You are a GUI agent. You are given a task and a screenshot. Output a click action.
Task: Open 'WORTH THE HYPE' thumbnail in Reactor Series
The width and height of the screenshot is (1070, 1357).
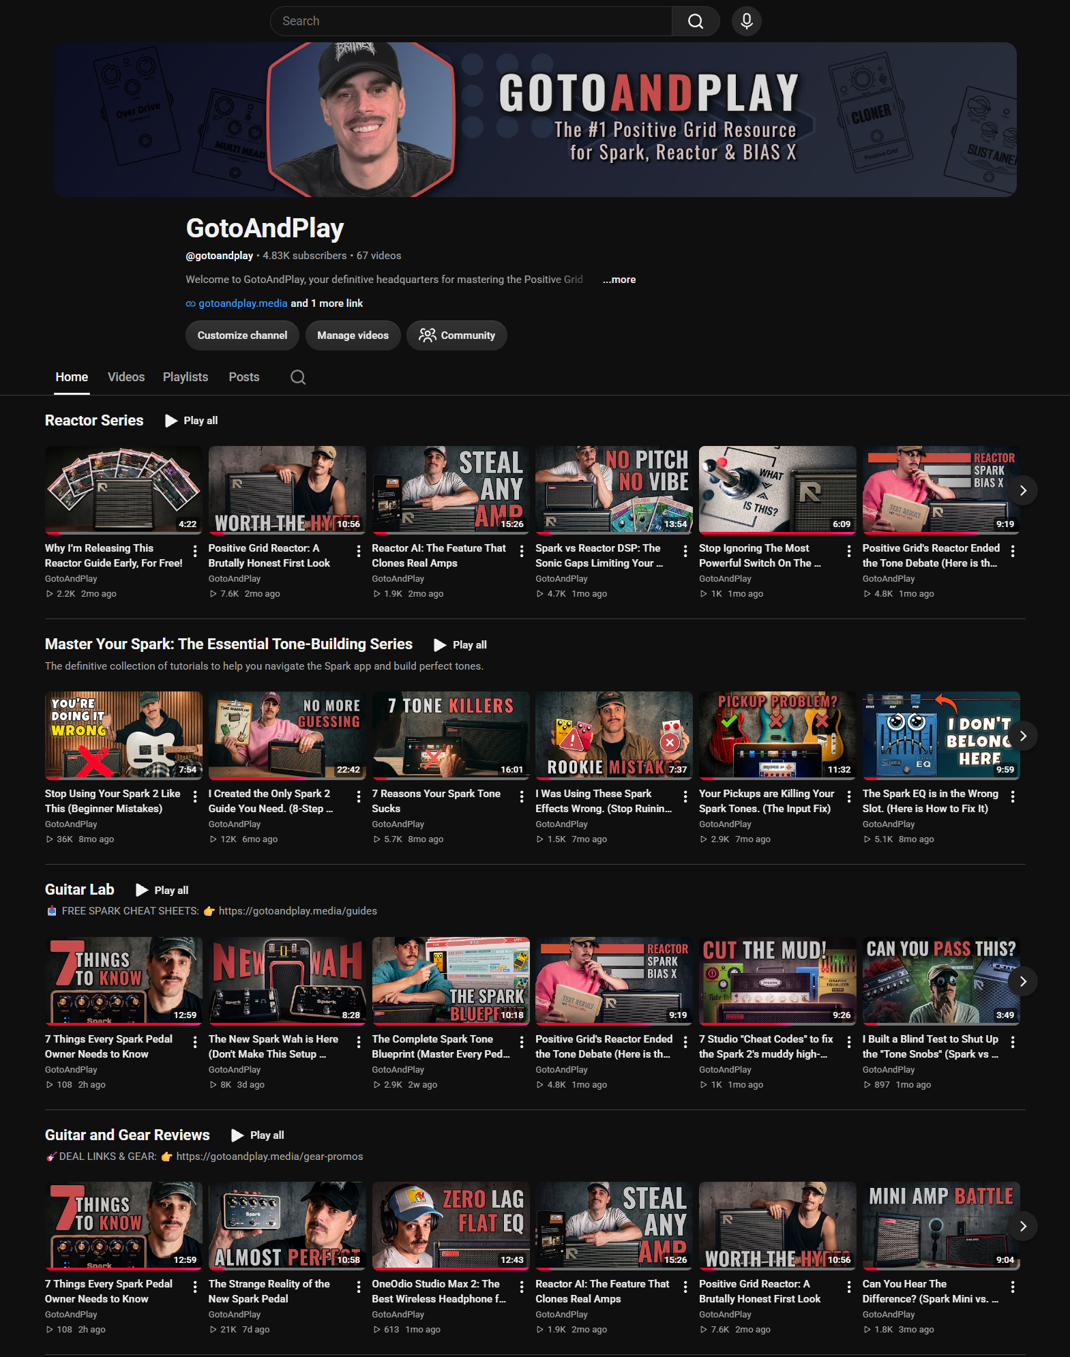point(287,490)
